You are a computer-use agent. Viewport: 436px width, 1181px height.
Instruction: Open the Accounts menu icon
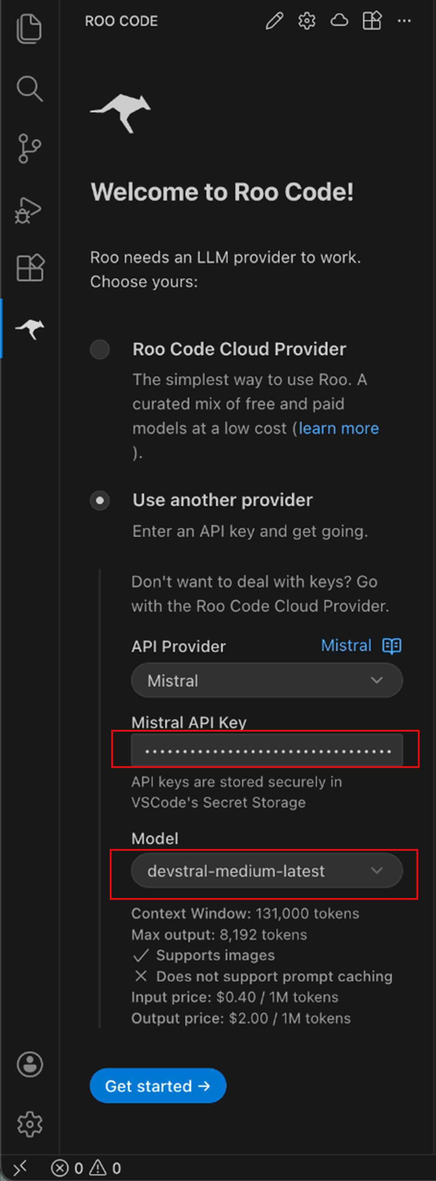30,1064
